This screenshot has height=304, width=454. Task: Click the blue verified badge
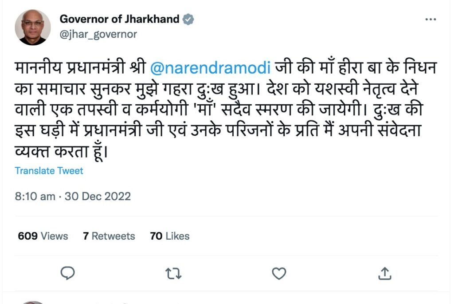[188, 20]
